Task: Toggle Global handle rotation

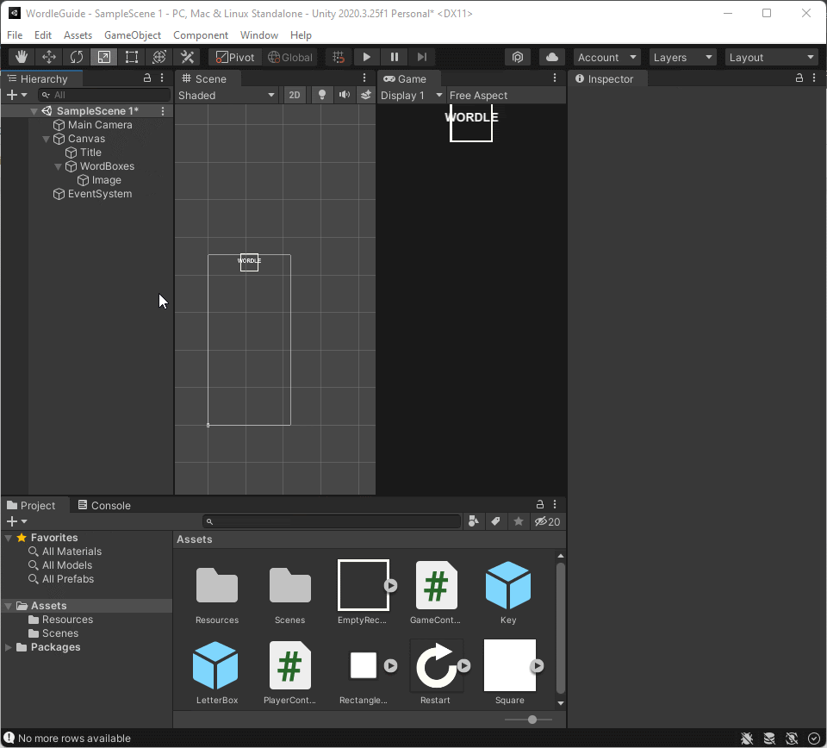Action: [290, 57]
